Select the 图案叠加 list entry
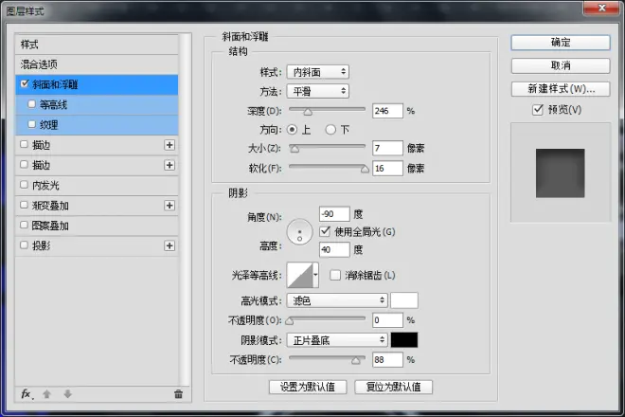The width and height of the screenshot is (625, 417). tap(97, 226)
